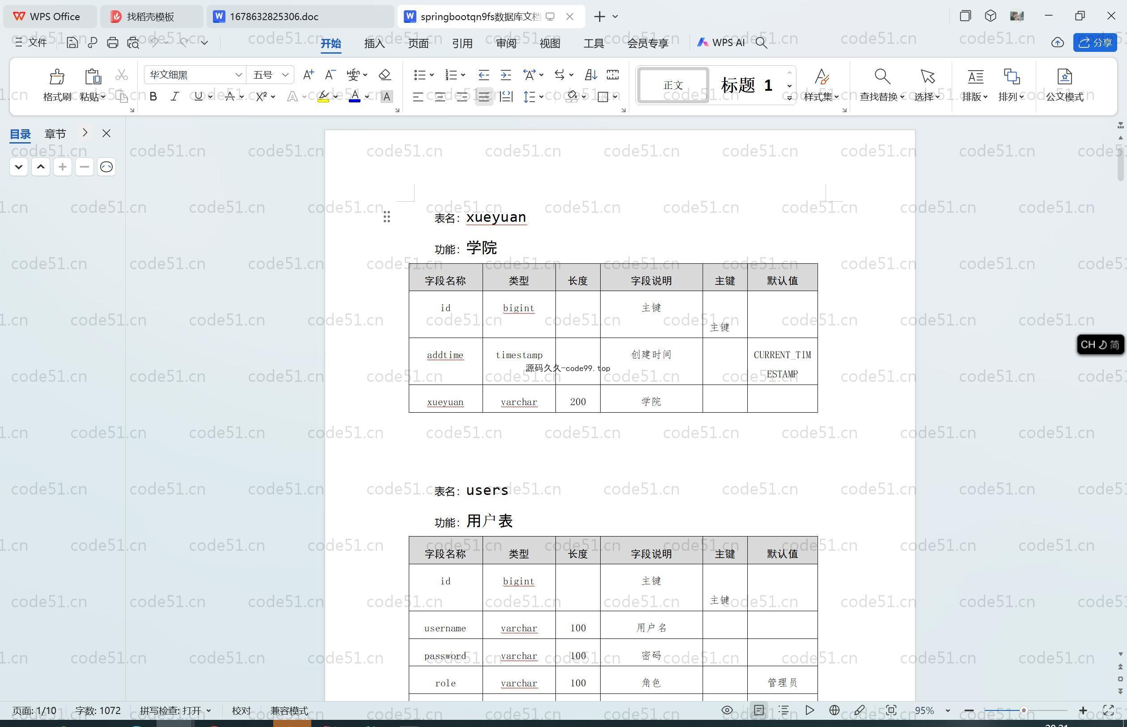Click the paragraph drag handle beside xueyuan
The image size is (1127, 727).
[387, 217]
